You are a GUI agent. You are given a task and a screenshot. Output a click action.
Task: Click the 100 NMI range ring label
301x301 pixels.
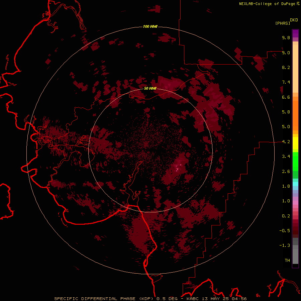150,26
